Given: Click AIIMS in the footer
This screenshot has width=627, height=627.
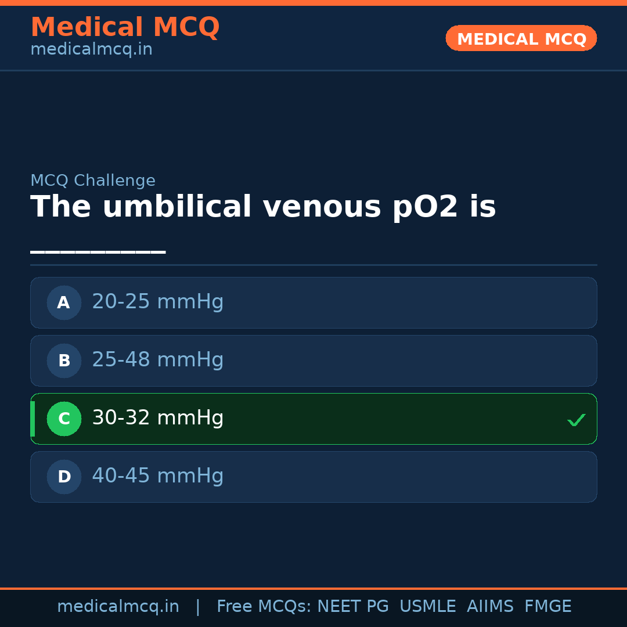Looking at the screenshot, I should [x=490, y=607].
